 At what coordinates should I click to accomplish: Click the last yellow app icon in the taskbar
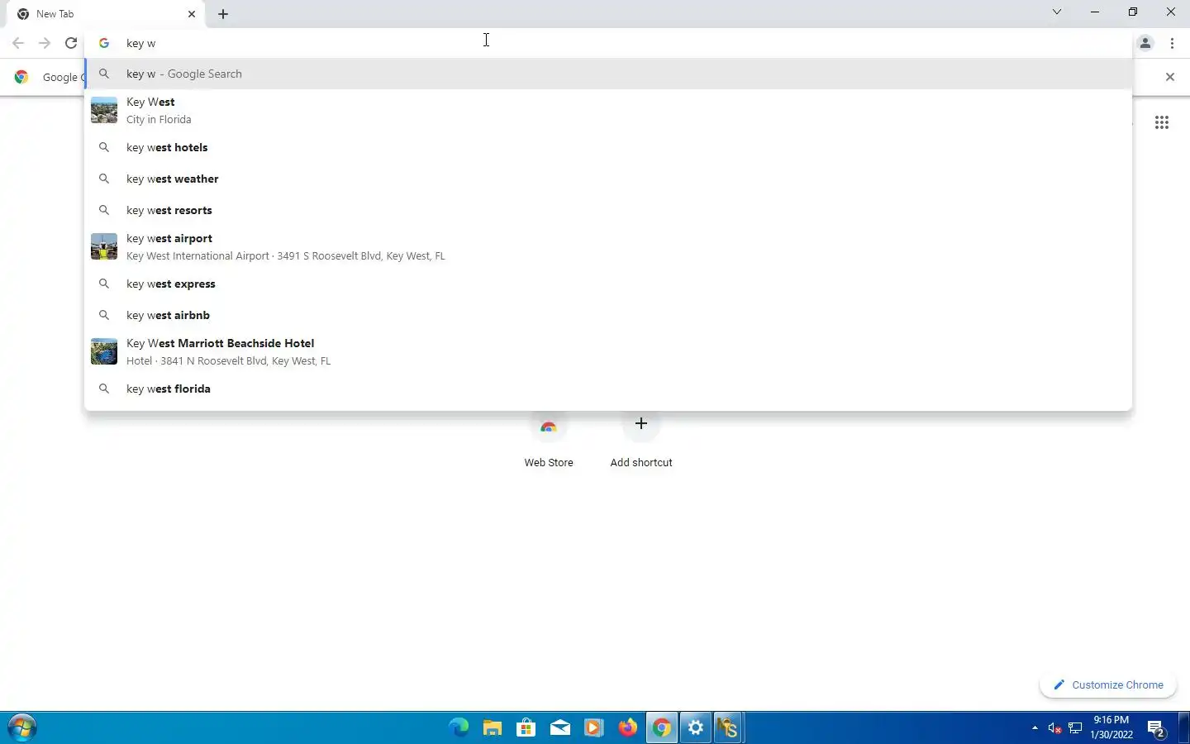728,727
